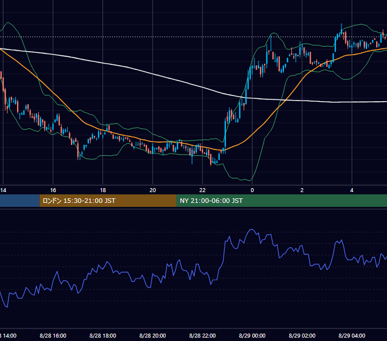Viewport: 387px width, 341px height.
Task: Click the upper chart axis label 4
Action: (x=352, y=190)
